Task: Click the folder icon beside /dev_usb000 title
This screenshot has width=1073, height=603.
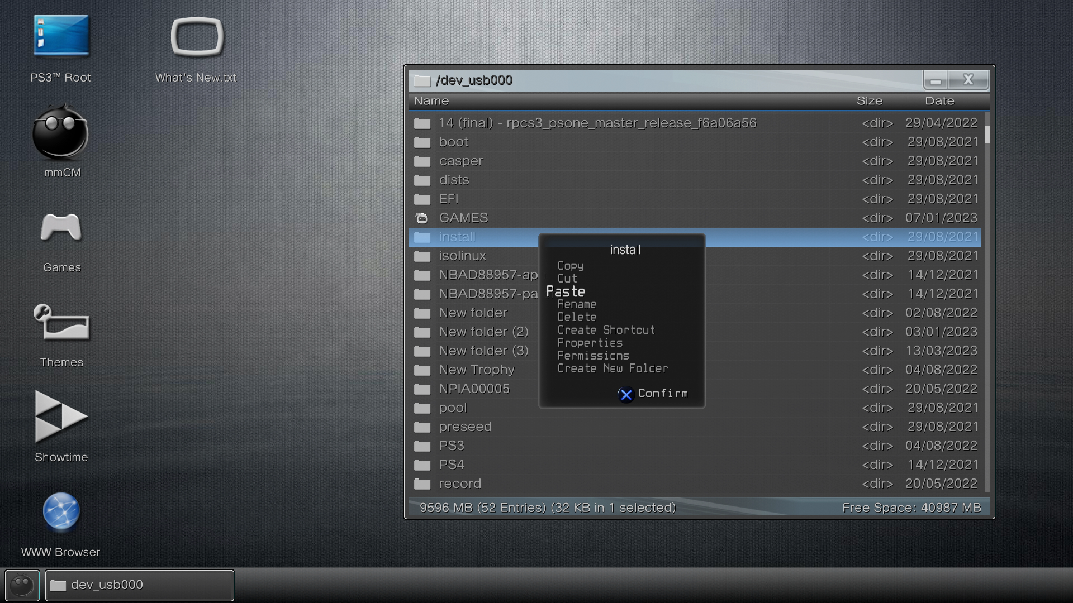Action: click(422, 81)
